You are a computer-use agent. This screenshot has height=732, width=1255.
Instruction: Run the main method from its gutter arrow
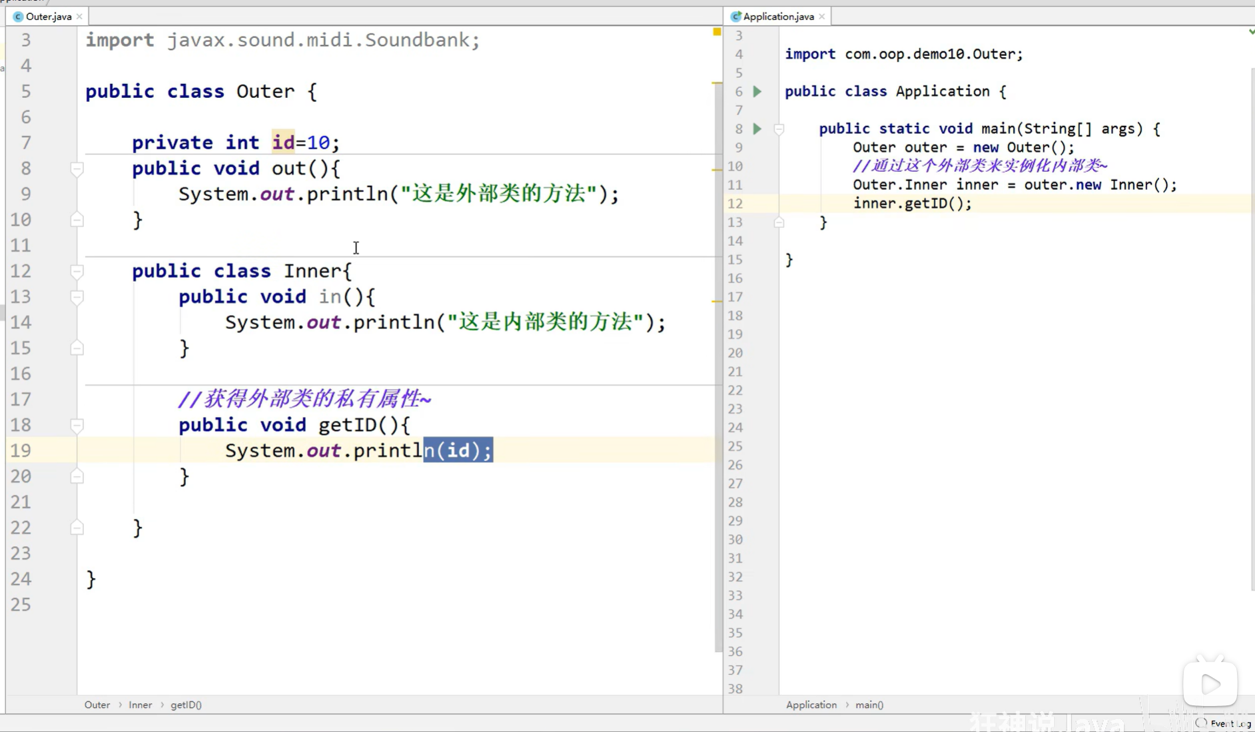pos(757,129)
